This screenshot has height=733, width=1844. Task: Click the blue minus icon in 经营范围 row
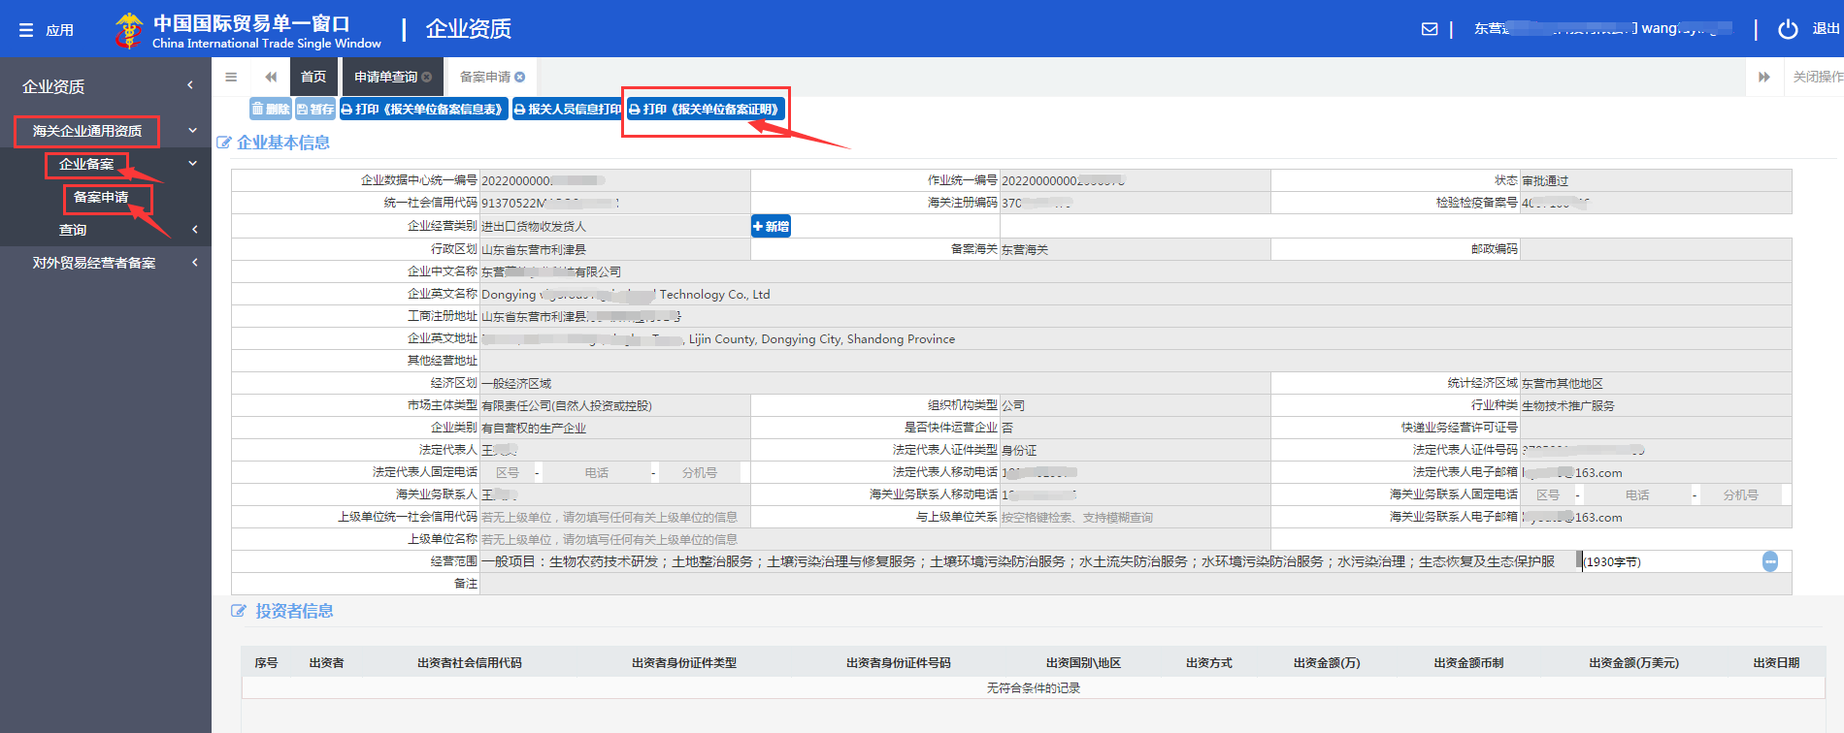pos(1770,561)
